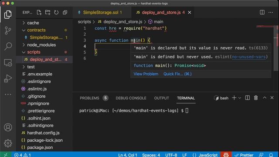Add a new terminal
The height and width of the screenshot is (157, 279).
[x=234, y=98]
